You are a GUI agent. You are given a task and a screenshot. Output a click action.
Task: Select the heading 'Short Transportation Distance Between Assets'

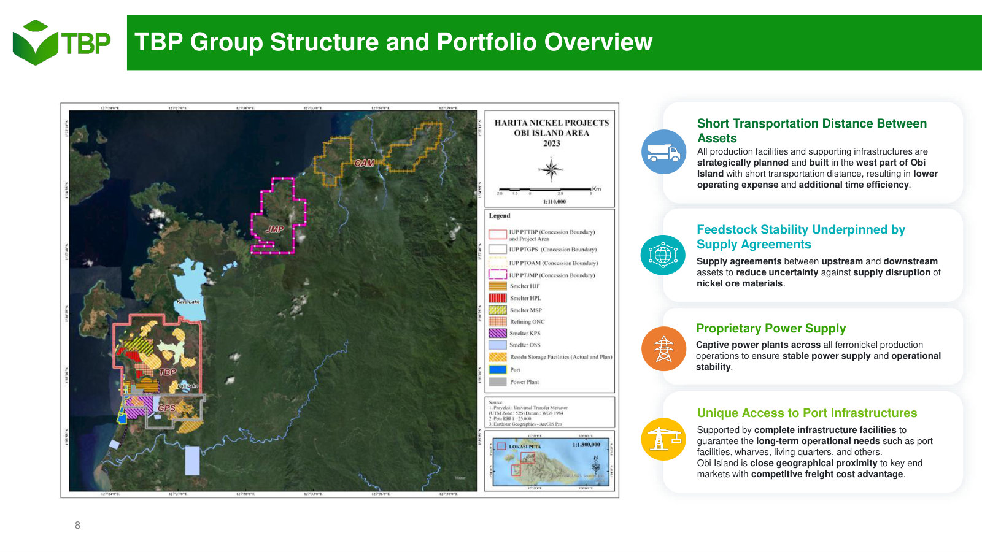811,131
